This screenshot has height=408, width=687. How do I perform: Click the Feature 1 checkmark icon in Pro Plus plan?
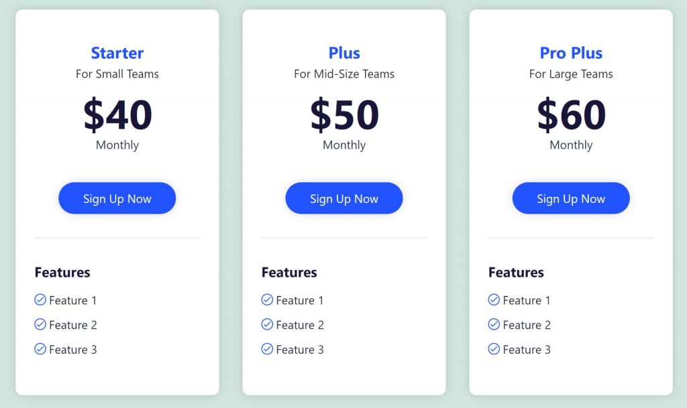point(494,299)
